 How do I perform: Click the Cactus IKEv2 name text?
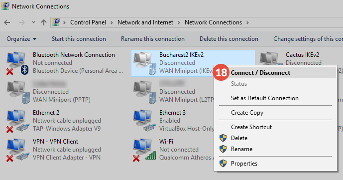coord(302,55)
